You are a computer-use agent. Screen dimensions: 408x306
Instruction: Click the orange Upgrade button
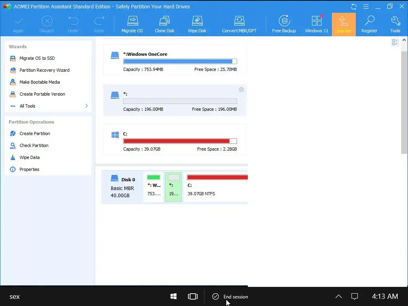[x=343, y=24]
